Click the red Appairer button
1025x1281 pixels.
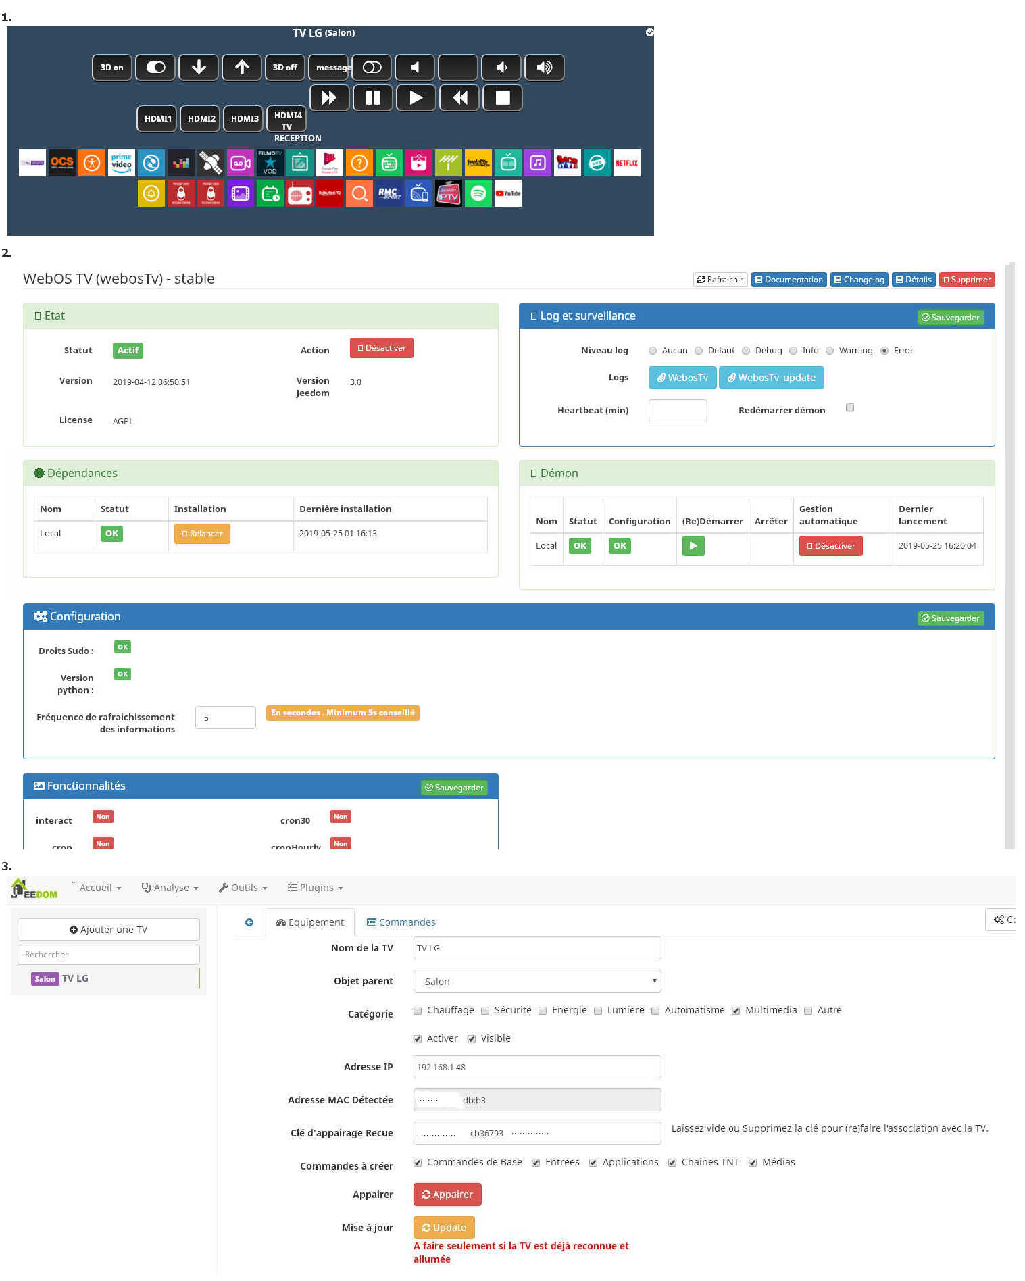[x=447, y=1195]
